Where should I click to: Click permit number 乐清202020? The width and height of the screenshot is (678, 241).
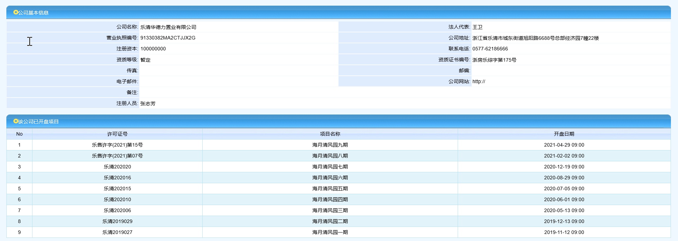[117, 167]
